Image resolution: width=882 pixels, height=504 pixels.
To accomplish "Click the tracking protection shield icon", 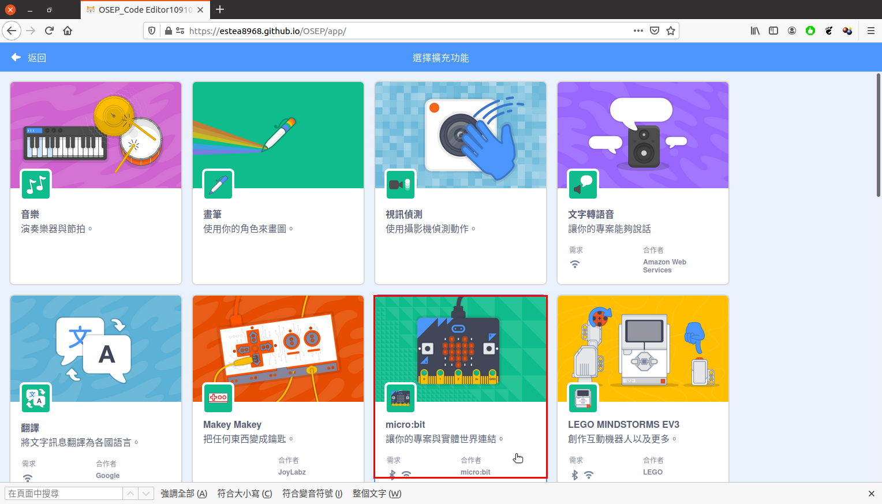I will coord(152,31).
